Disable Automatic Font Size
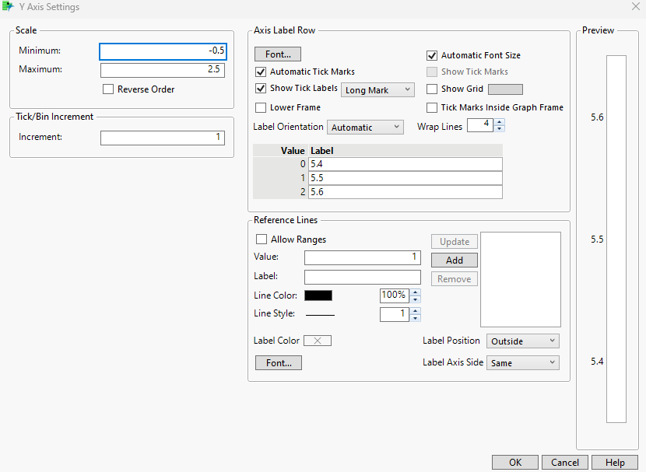 point(432,55)
